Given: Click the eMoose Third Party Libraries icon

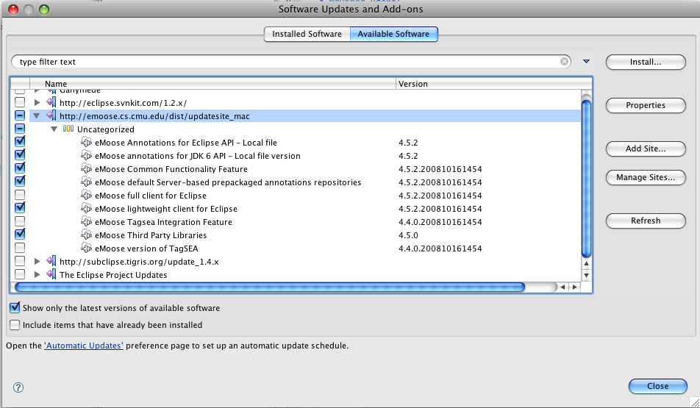Looking at the screenshot, I should pos(86,235).
